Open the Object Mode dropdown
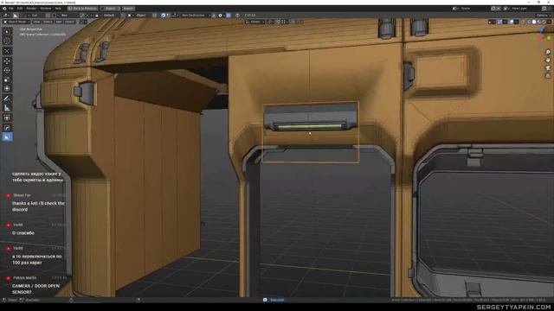 [16, 22]
